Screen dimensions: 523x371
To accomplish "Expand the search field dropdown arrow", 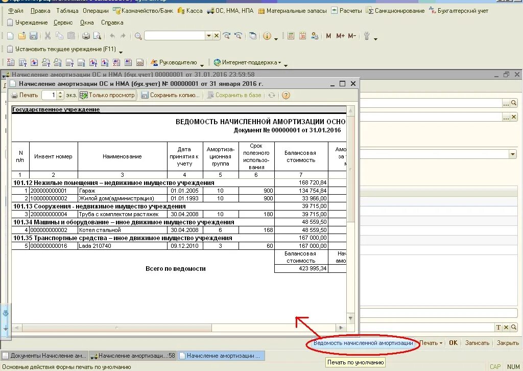I will (209, 36).
